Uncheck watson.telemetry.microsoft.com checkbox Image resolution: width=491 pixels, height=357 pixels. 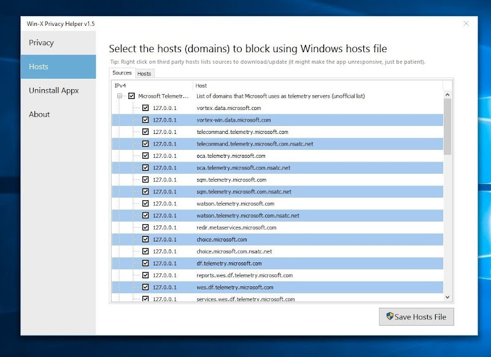[x=145, y=203]
